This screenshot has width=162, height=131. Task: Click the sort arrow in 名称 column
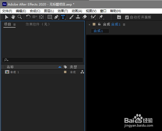point(60,67)
